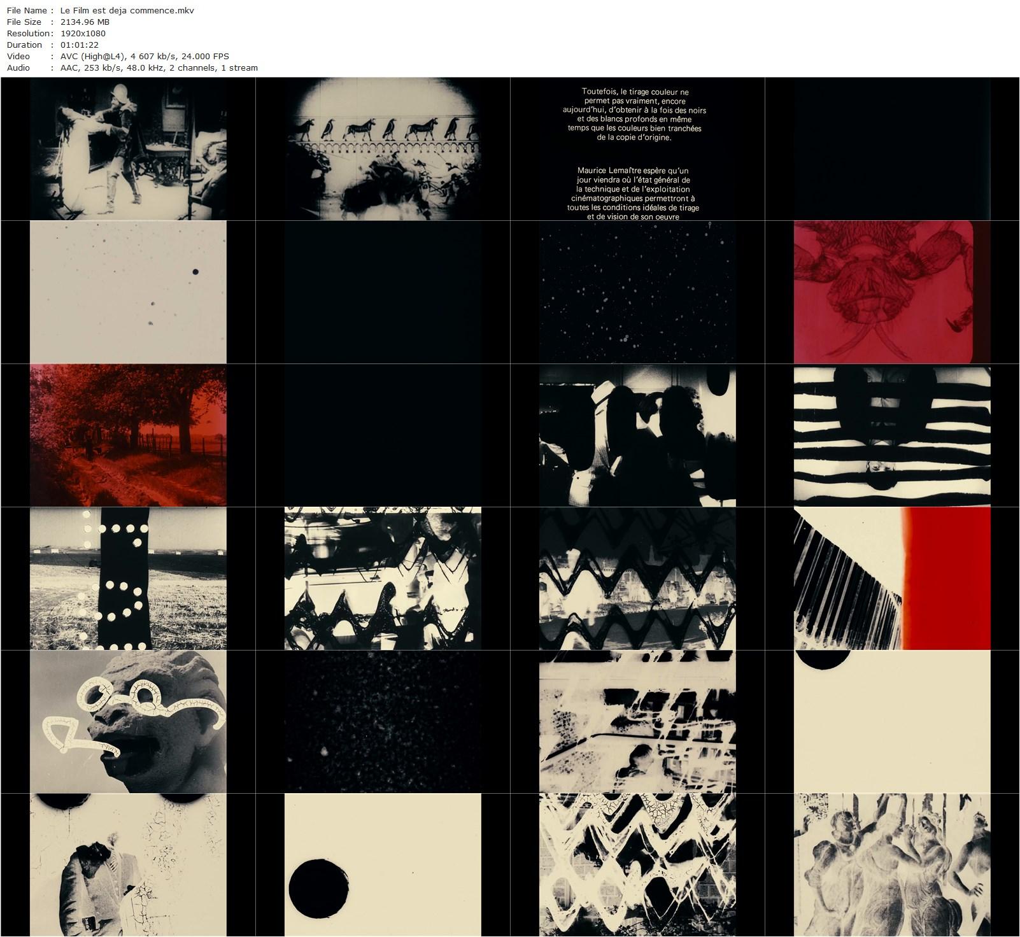Open the horizontal black stripes thumbnail
Viewport: 1020px width, 937px height.
tap(892, 435)
